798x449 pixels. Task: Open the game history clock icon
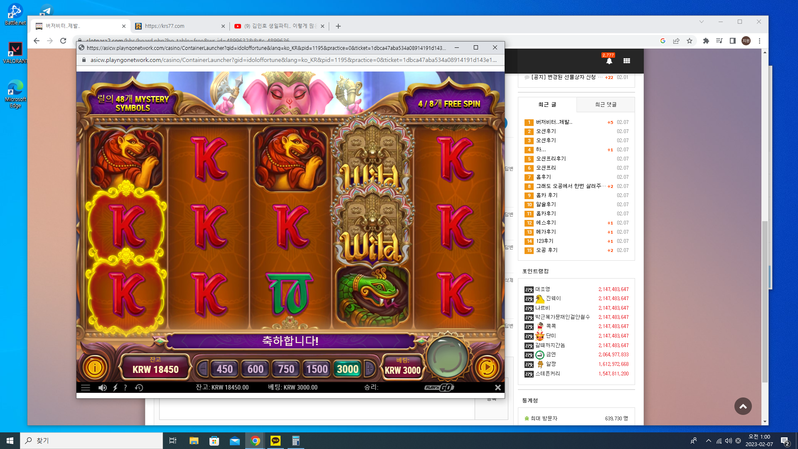tap(139, 387)
